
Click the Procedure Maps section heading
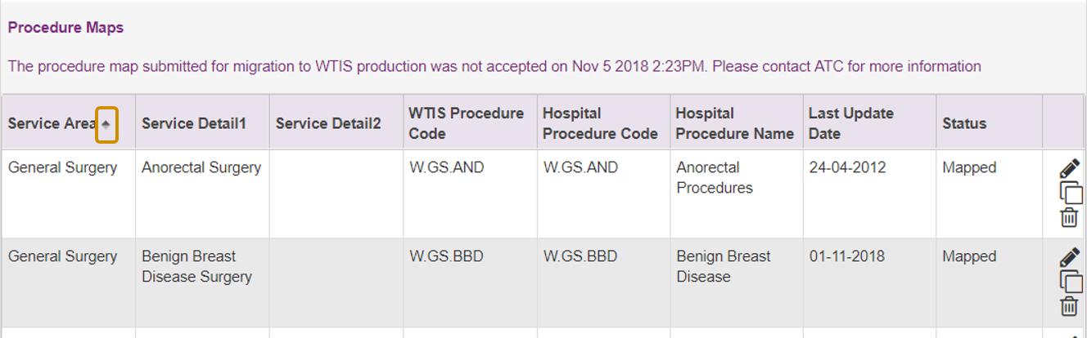click(65, 28)
